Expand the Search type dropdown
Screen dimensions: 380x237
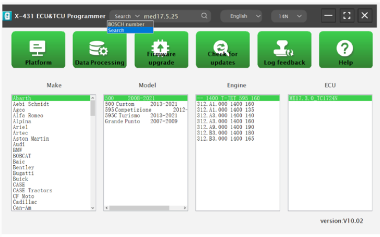tap(127, 16)
